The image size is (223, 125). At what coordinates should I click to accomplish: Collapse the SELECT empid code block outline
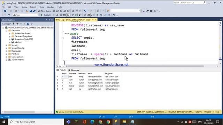63,38
